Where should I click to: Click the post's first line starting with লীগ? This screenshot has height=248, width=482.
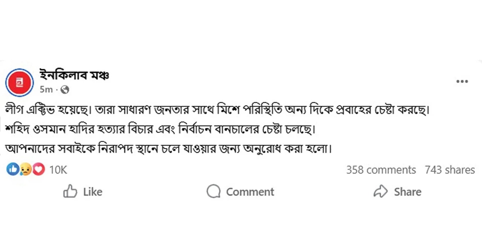[217, 110]
